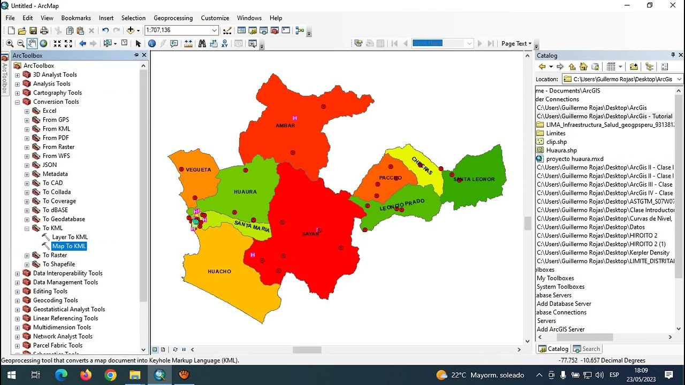685x385 pixels.
Task: Open the Add Data dropdown arrow
Action: coord(138,30)
